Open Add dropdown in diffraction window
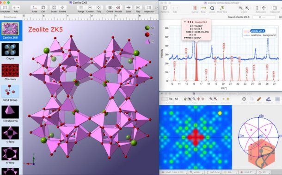282x175 pixels. pyautogui.click(x=175, y=8)
